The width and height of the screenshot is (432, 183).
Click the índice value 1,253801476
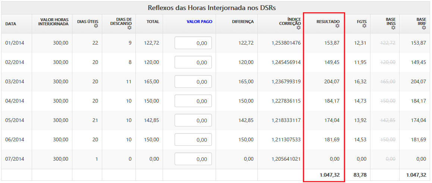(x=286, y=43)
